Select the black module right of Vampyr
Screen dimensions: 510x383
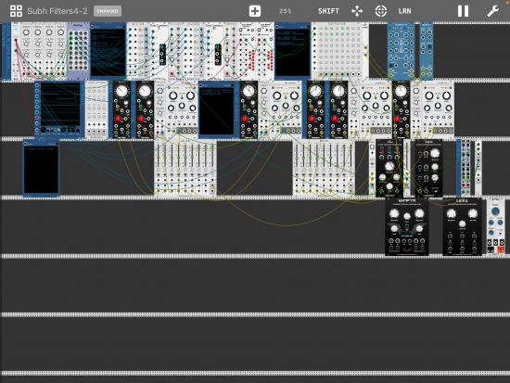462,226
